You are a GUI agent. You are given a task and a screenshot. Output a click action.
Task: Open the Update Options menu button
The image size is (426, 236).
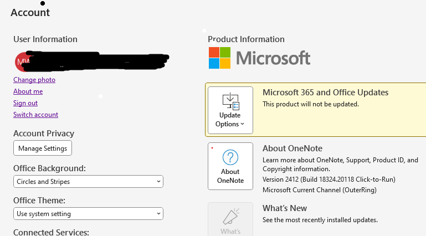(230, 110)
